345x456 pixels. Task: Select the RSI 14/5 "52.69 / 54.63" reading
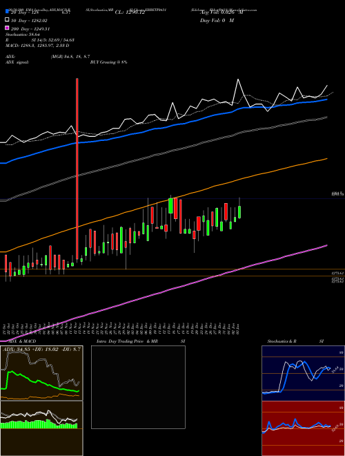pyautogui.click(x=61, y=40)
